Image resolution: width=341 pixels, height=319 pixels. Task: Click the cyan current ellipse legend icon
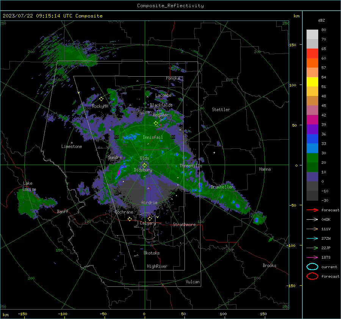(x=312, y=267)
